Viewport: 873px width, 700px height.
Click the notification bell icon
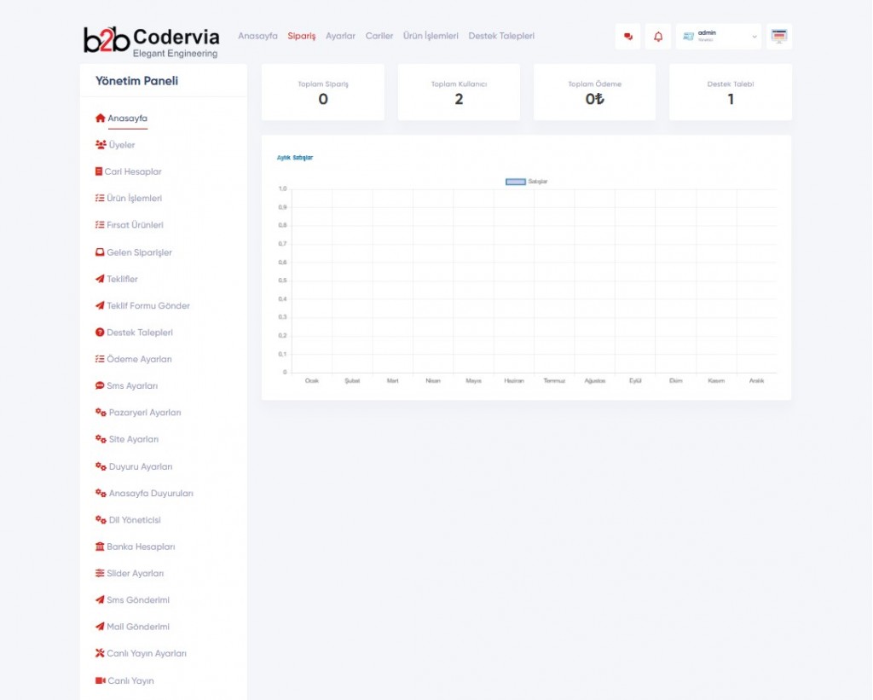(x=658, y=37)
